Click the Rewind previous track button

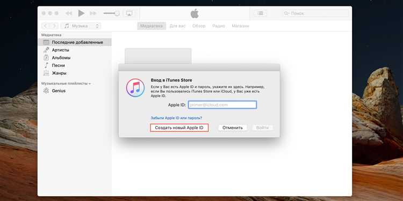[69, 13]
